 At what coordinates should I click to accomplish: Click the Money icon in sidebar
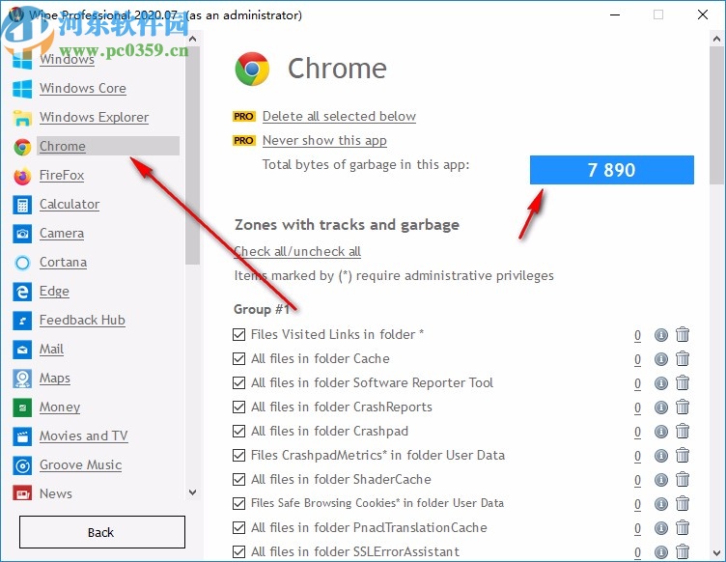(22, 407)
